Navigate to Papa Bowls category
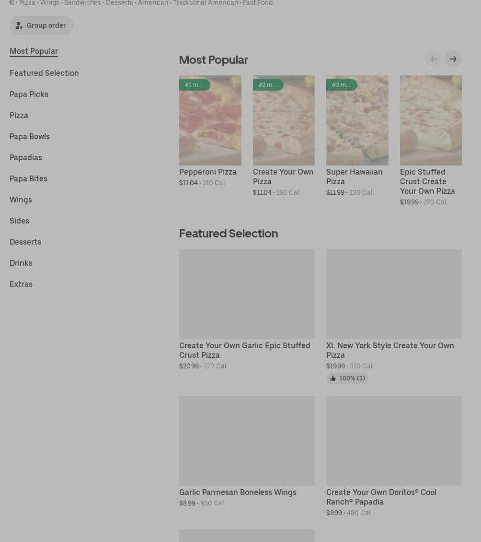 (x=30, y=136)
